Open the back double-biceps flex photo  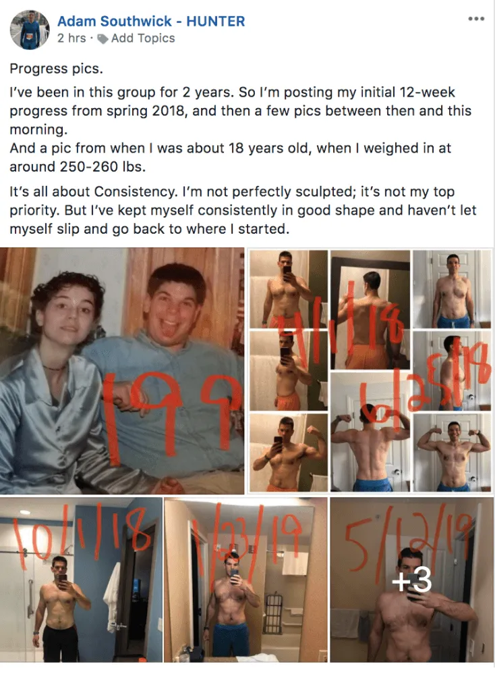tap(370, 432)
